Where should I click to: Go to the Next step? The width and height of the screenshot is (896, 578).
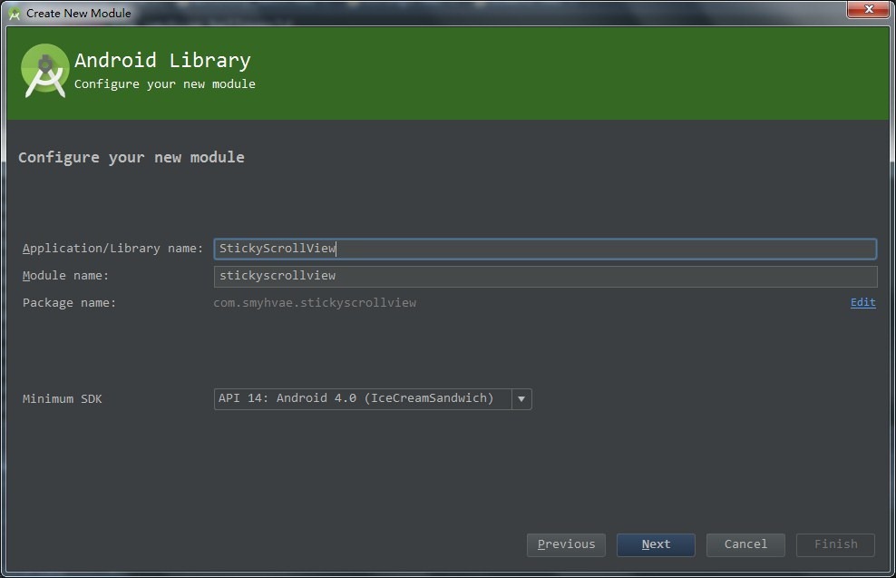656,544
